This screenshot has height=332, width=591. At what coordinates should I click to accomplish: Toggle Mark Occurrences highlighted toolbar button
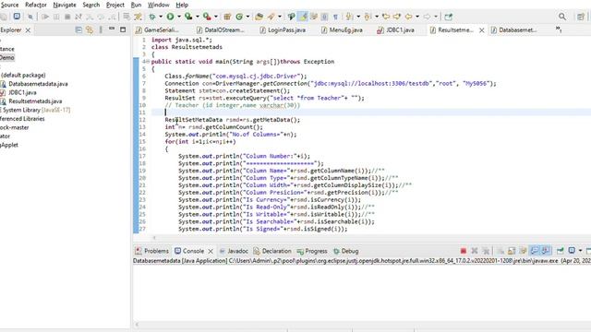pos(303,17)
